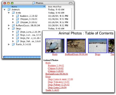The width and height of the screenshot is (116, 95).
Task: Open the snowy Dogs thumbnail image
Action: [98, 46]
